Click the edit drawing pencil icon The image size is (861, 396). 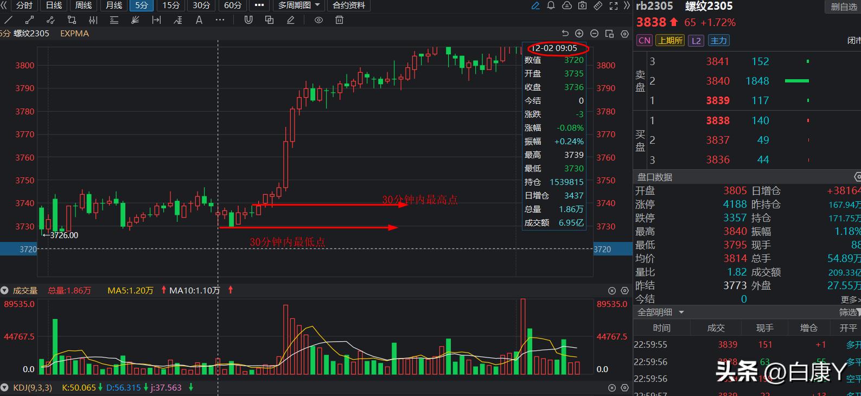(x=291, y=20)
